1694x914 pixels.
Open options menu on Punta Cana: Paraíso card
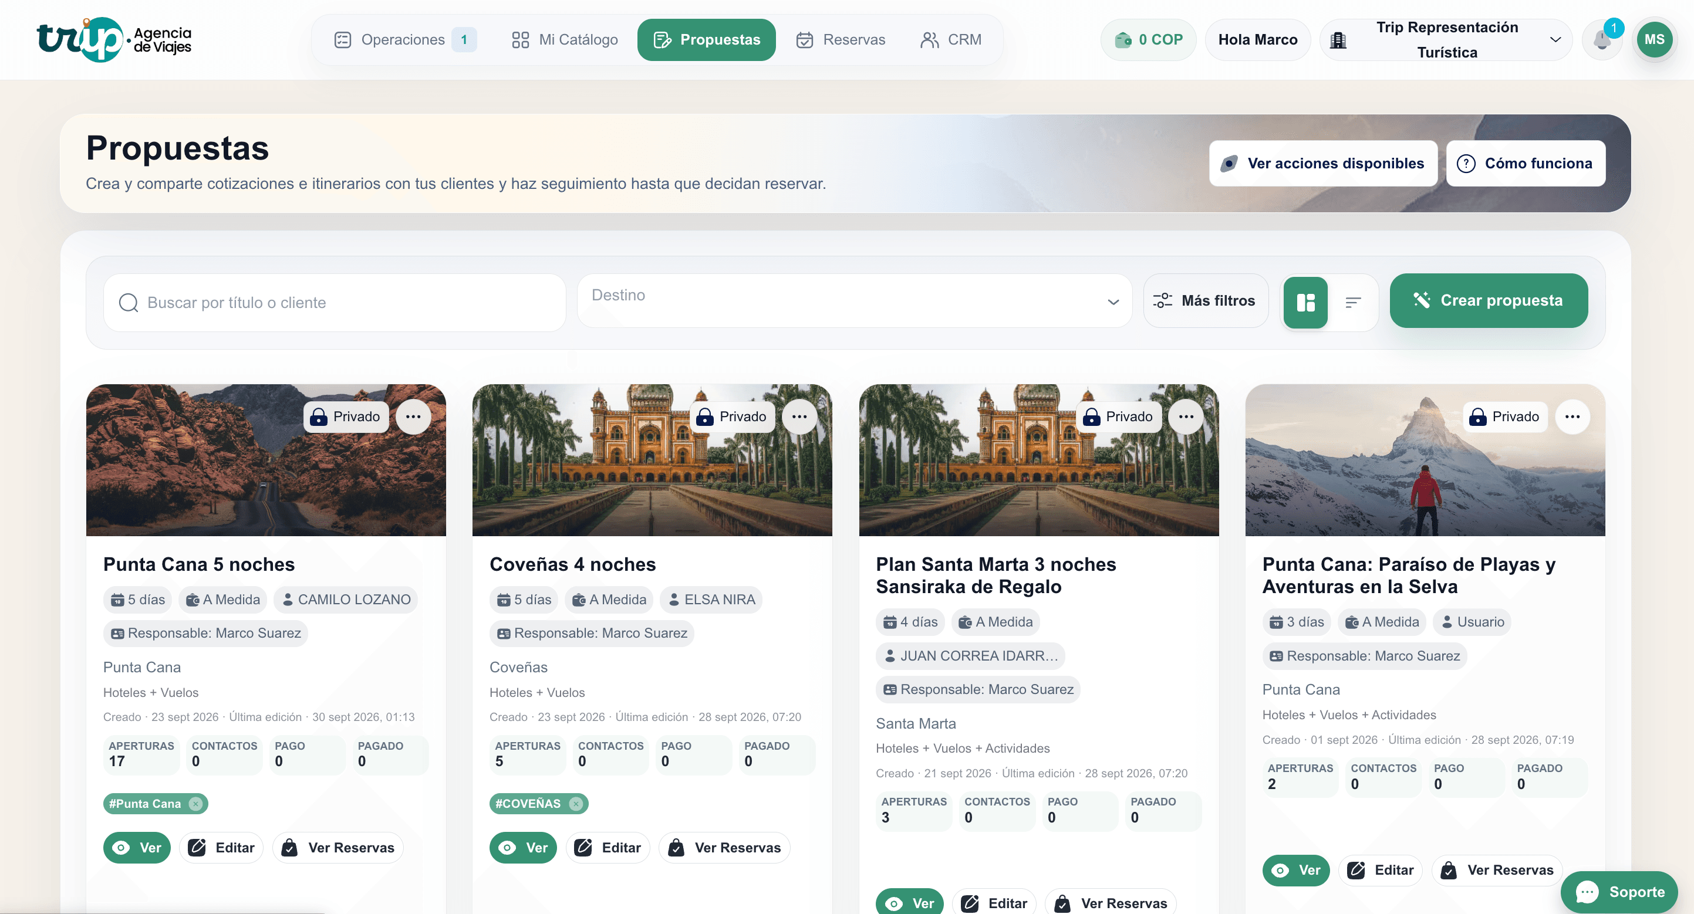coord(1572,417)
